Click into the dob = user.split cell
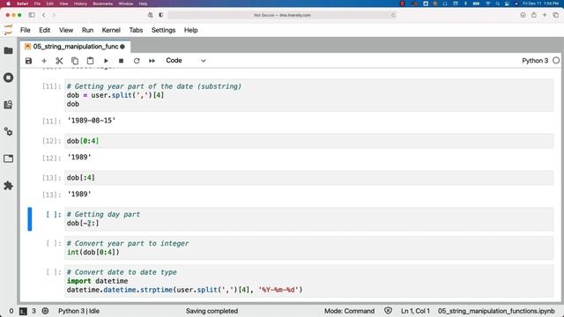 point(308,95)
